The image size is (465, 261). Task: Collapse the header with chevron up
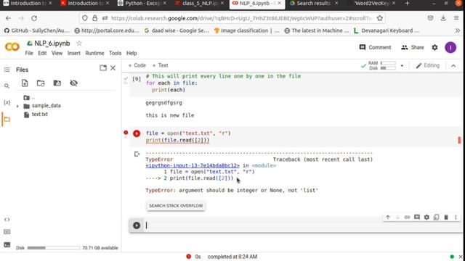pos(453,66)
